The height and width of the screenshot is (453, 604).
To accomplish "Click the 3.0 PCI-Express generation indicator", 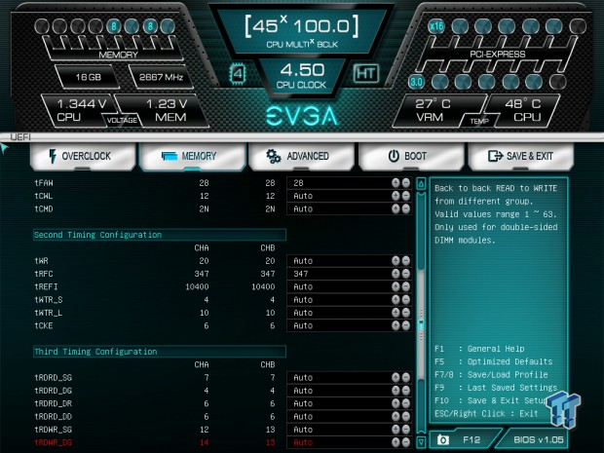I will (416, 82).
